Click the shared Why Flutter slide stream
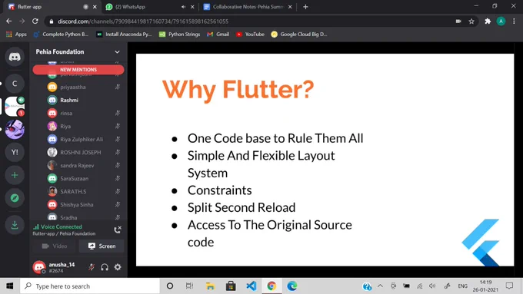 coord(325,160)
